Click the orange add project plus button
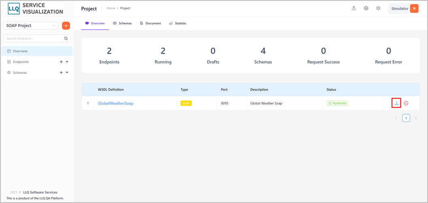Viewport: 428px width, 203px height. point(66,25)
